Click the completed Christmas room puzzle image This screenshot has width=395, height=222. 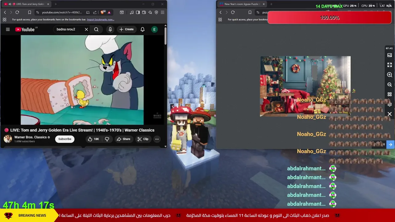tap(305, 86)
